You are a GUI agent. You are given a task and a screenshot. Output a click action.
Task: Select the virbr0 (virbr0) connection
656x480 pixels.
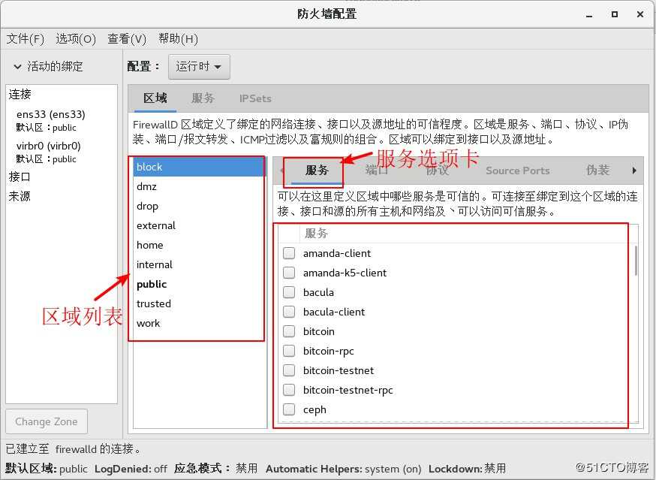click(62, 152)
